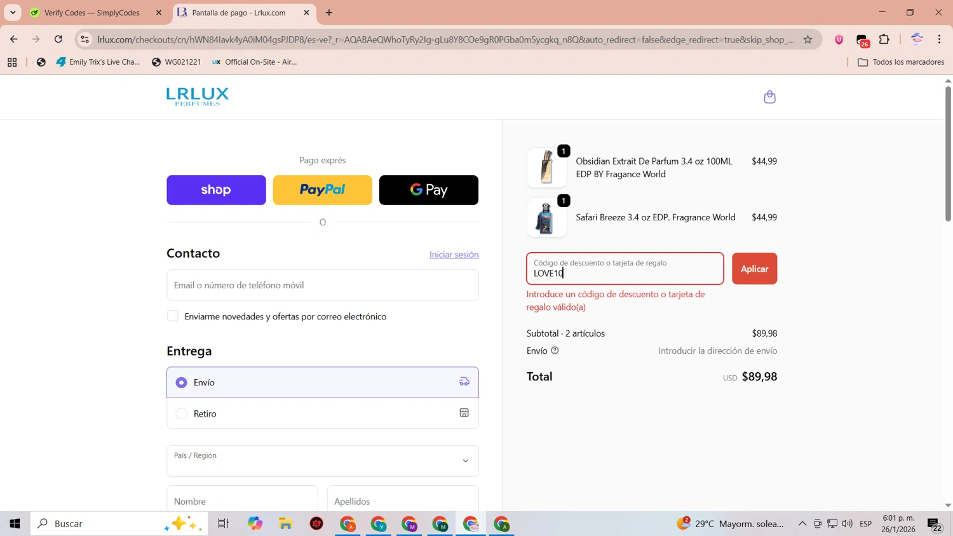This screenshot has width=953, height=536.
Task: Expand the País / Región dropdown
Action: point(323,461)
